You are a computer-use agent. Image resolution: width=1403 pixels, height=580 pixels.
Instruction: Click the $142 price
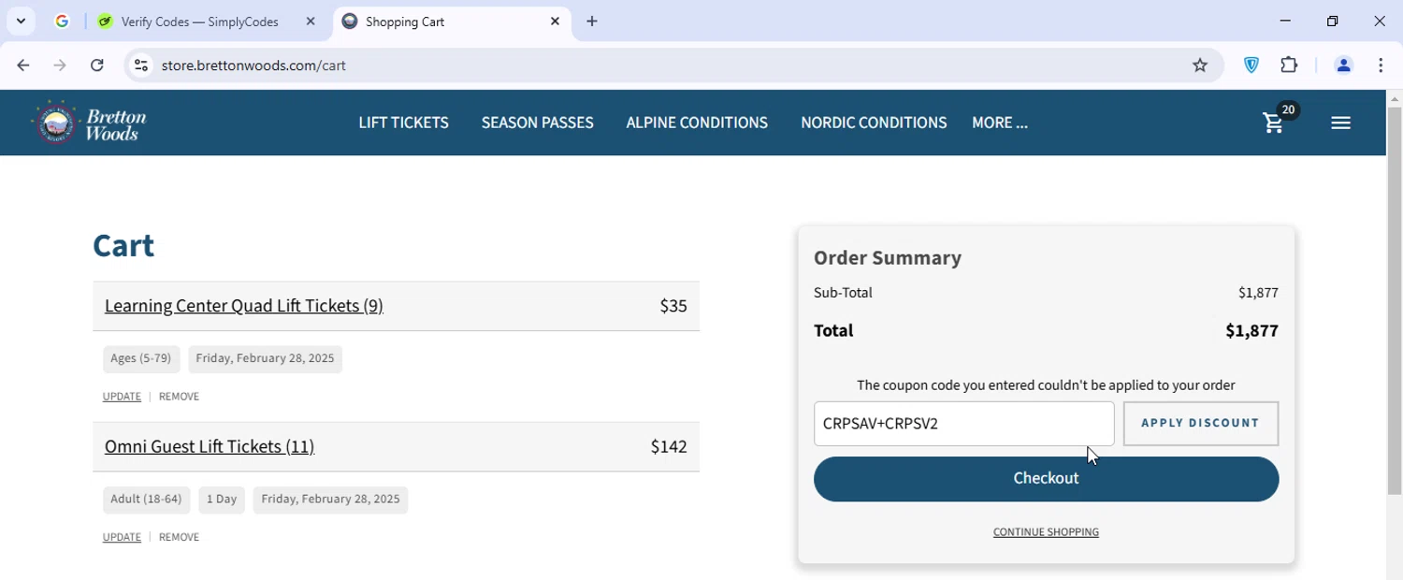[x=669, y=447]
